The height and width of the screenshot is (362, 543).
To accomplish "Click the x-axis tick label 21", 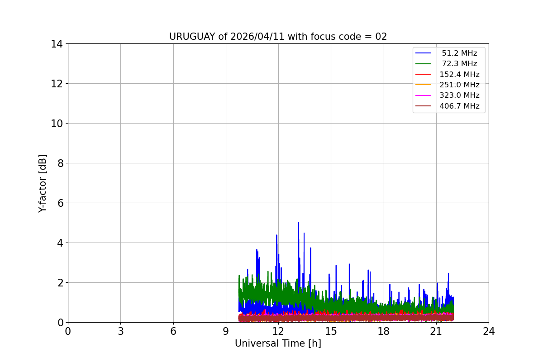I will [x=436, y=331].
